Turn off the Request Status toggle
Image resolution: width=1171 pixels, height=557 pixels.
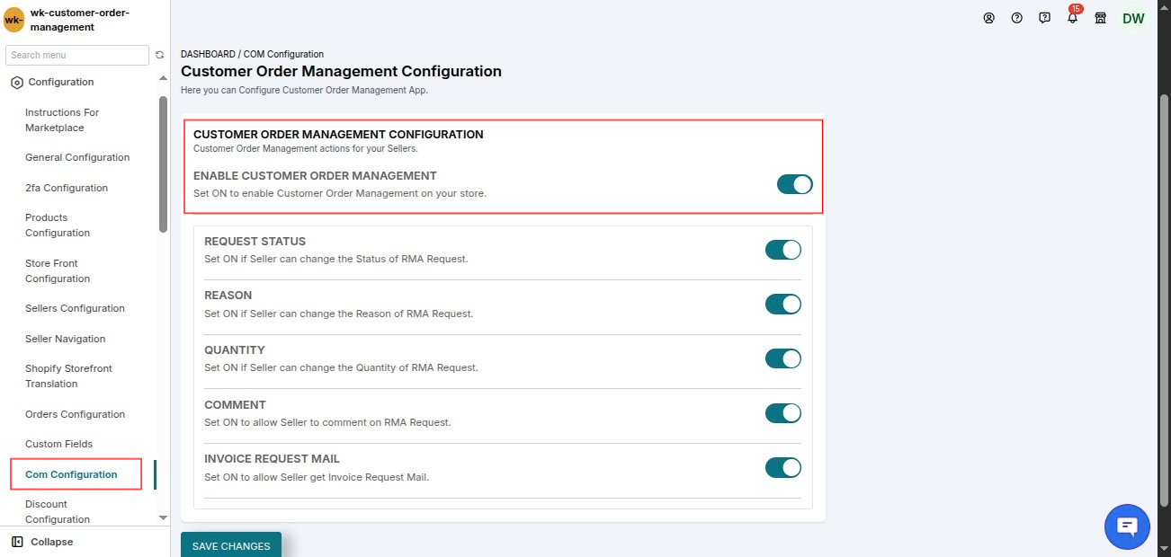[x=783, y=250]
